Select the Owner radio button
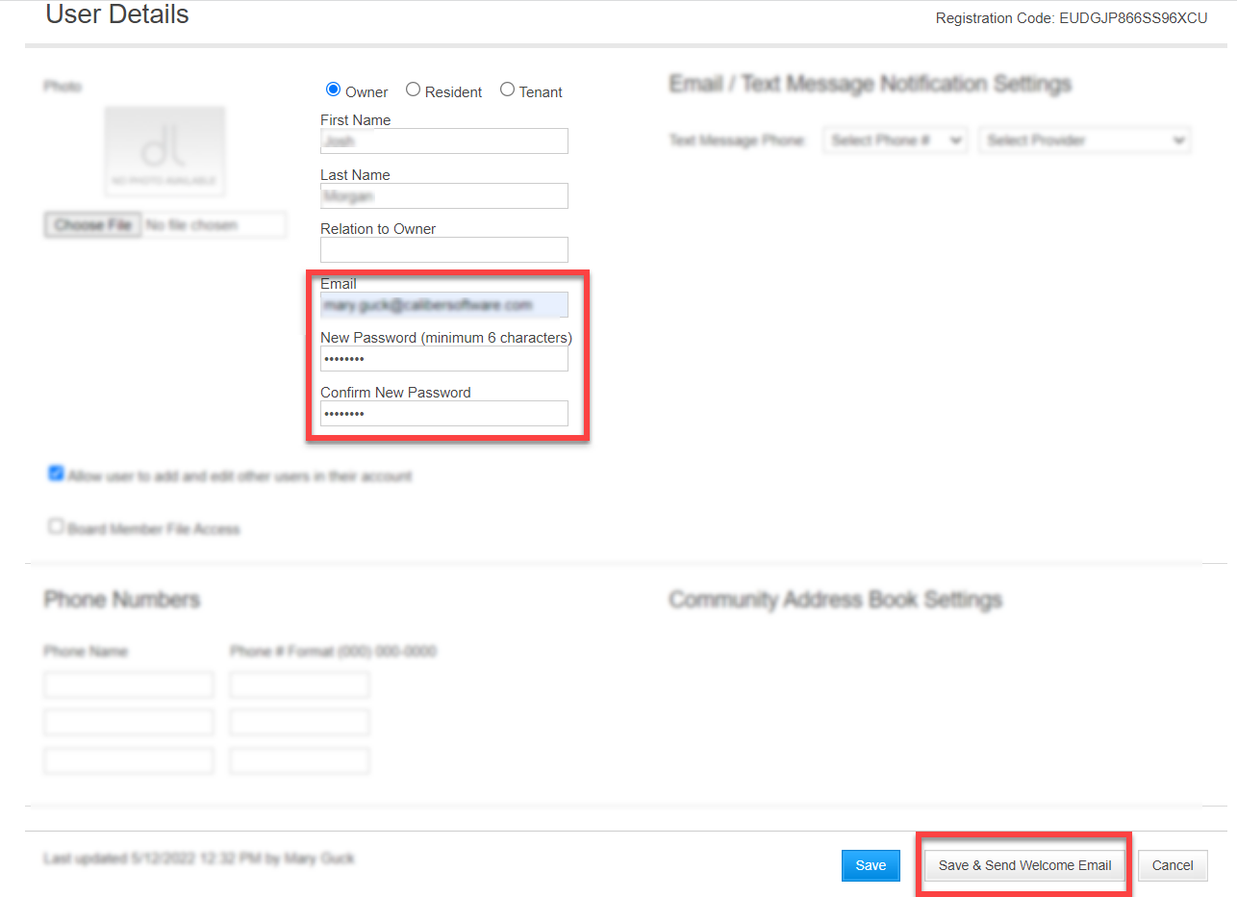This screenshot has width=1237, height=897. click(334, 90)
